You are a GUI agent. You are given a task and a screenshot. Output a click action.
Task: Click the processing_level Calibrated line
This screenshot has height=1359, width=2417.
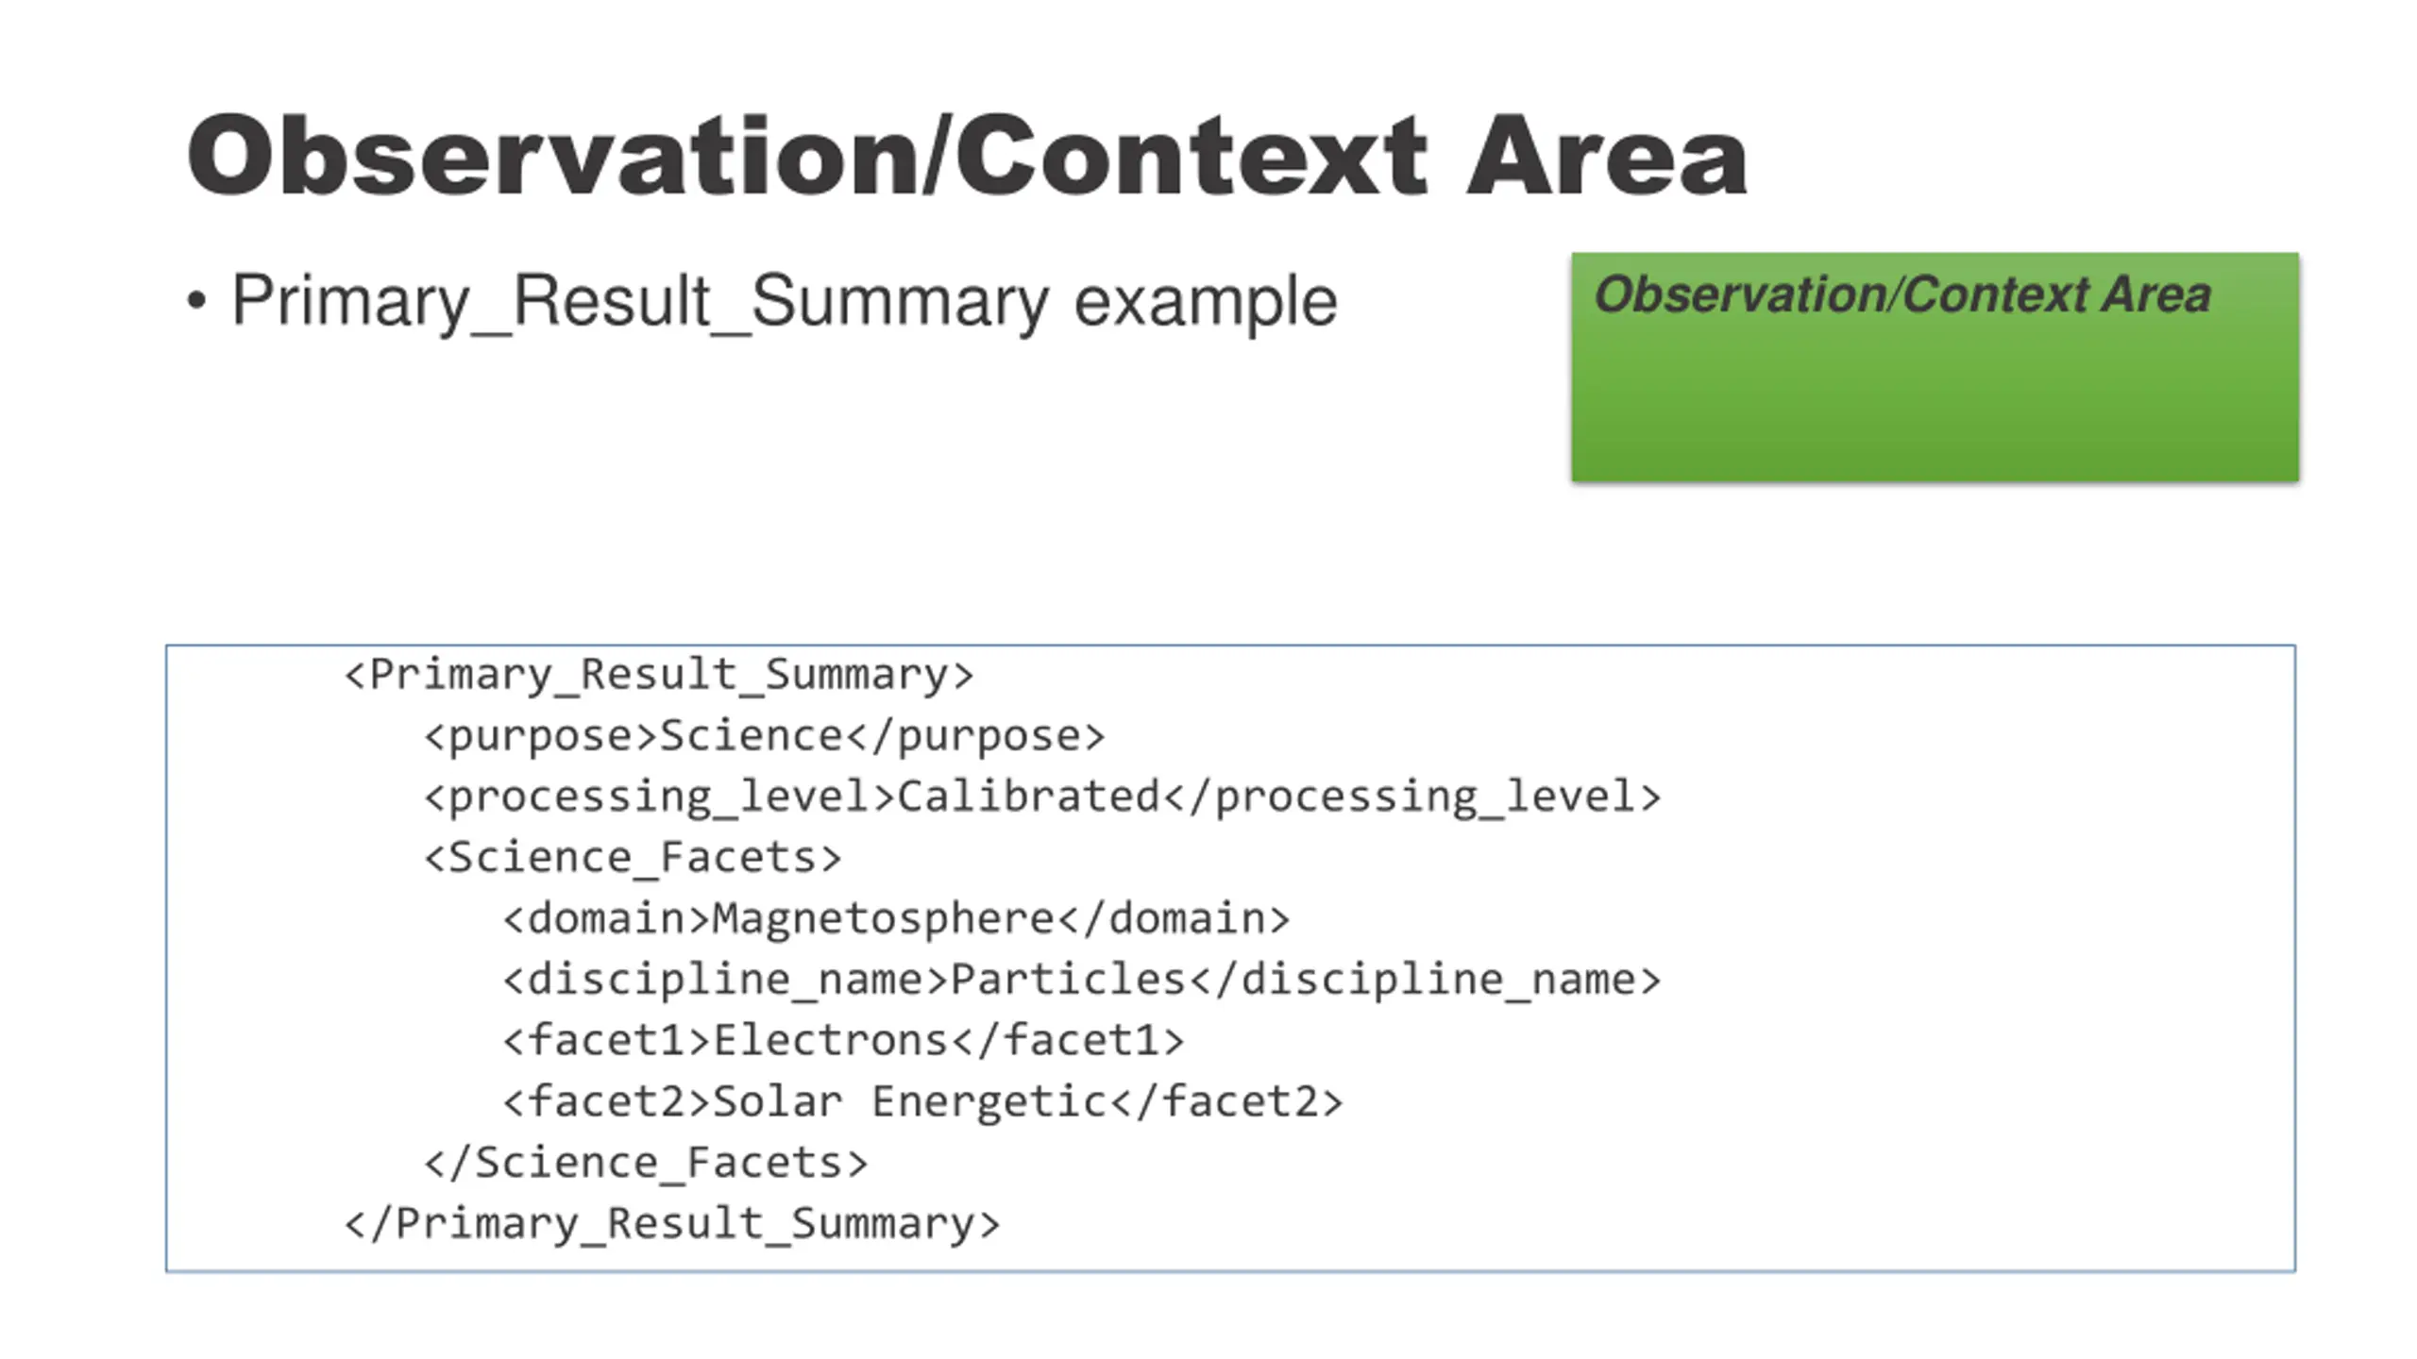tap(1042, 797)
